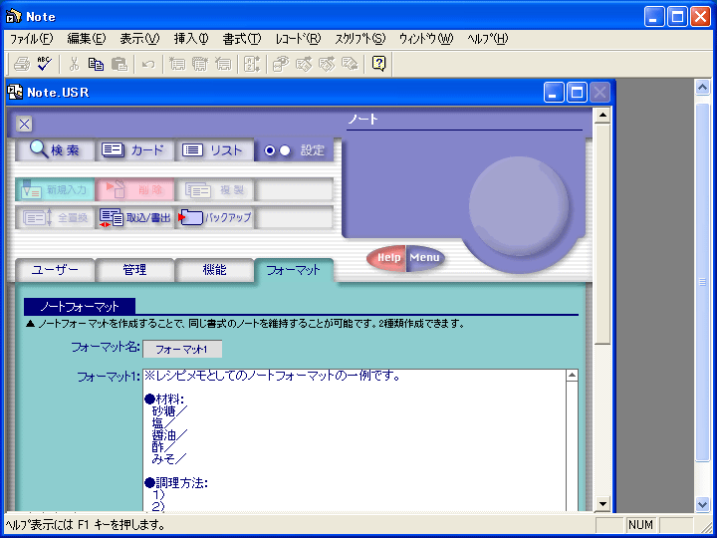
Task: Click the outer Note window scroll up arrow
Action: 702,88
